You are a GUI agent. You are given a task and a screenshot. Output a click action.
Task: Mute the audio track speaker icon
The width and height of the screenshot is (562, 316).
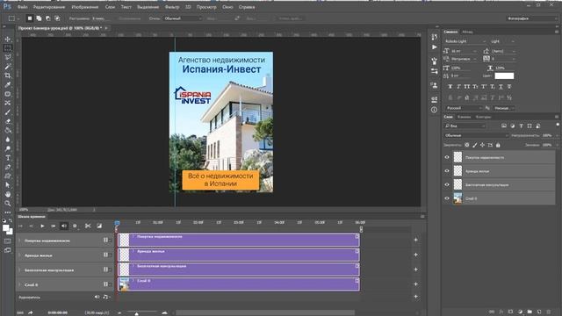point(97,297)
